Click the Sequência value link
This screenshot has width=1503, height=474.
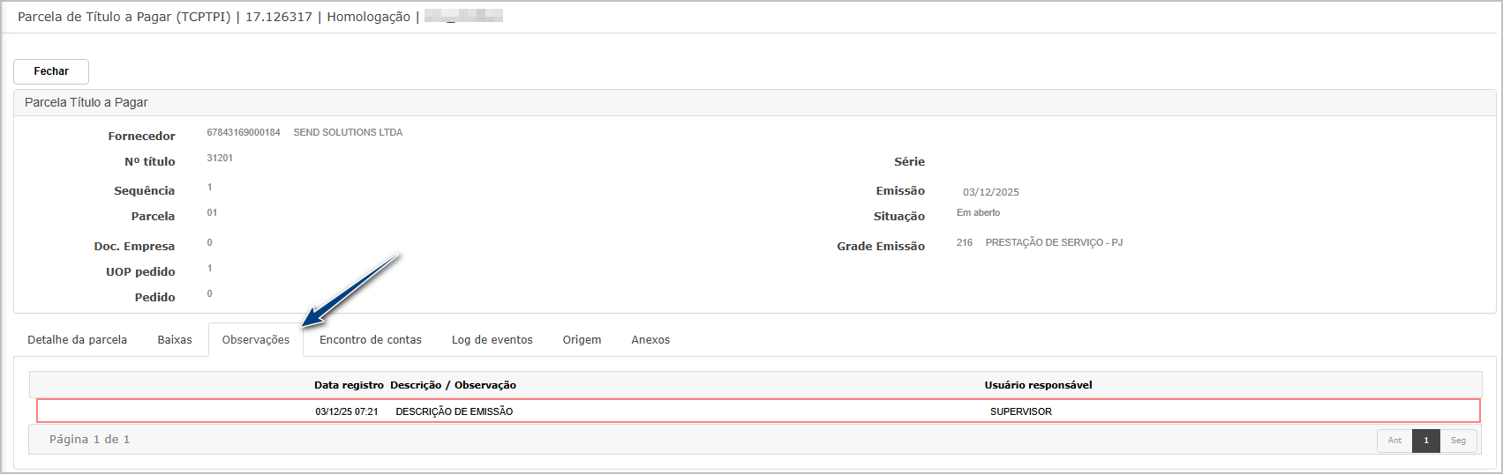tap(210, 188)
